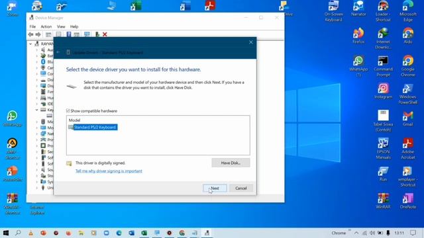424x238 pixels.
Task: Open VLC from the taskbar
Action: [30, 233]
